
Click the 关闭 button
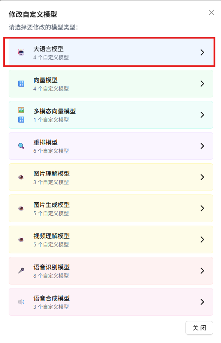(199, 328)
